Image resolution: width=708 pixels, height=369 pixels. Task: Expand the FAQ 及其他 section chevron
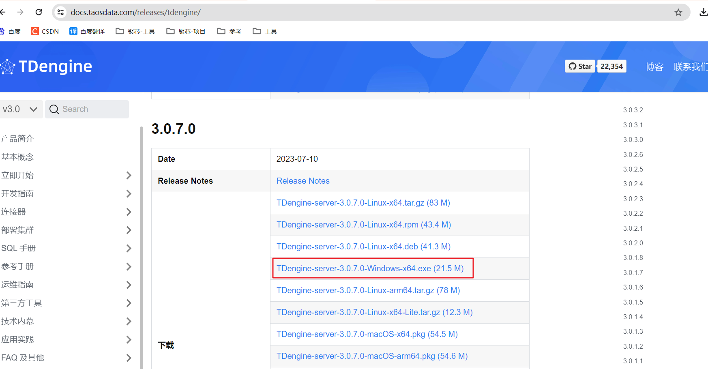click(129, 358)
